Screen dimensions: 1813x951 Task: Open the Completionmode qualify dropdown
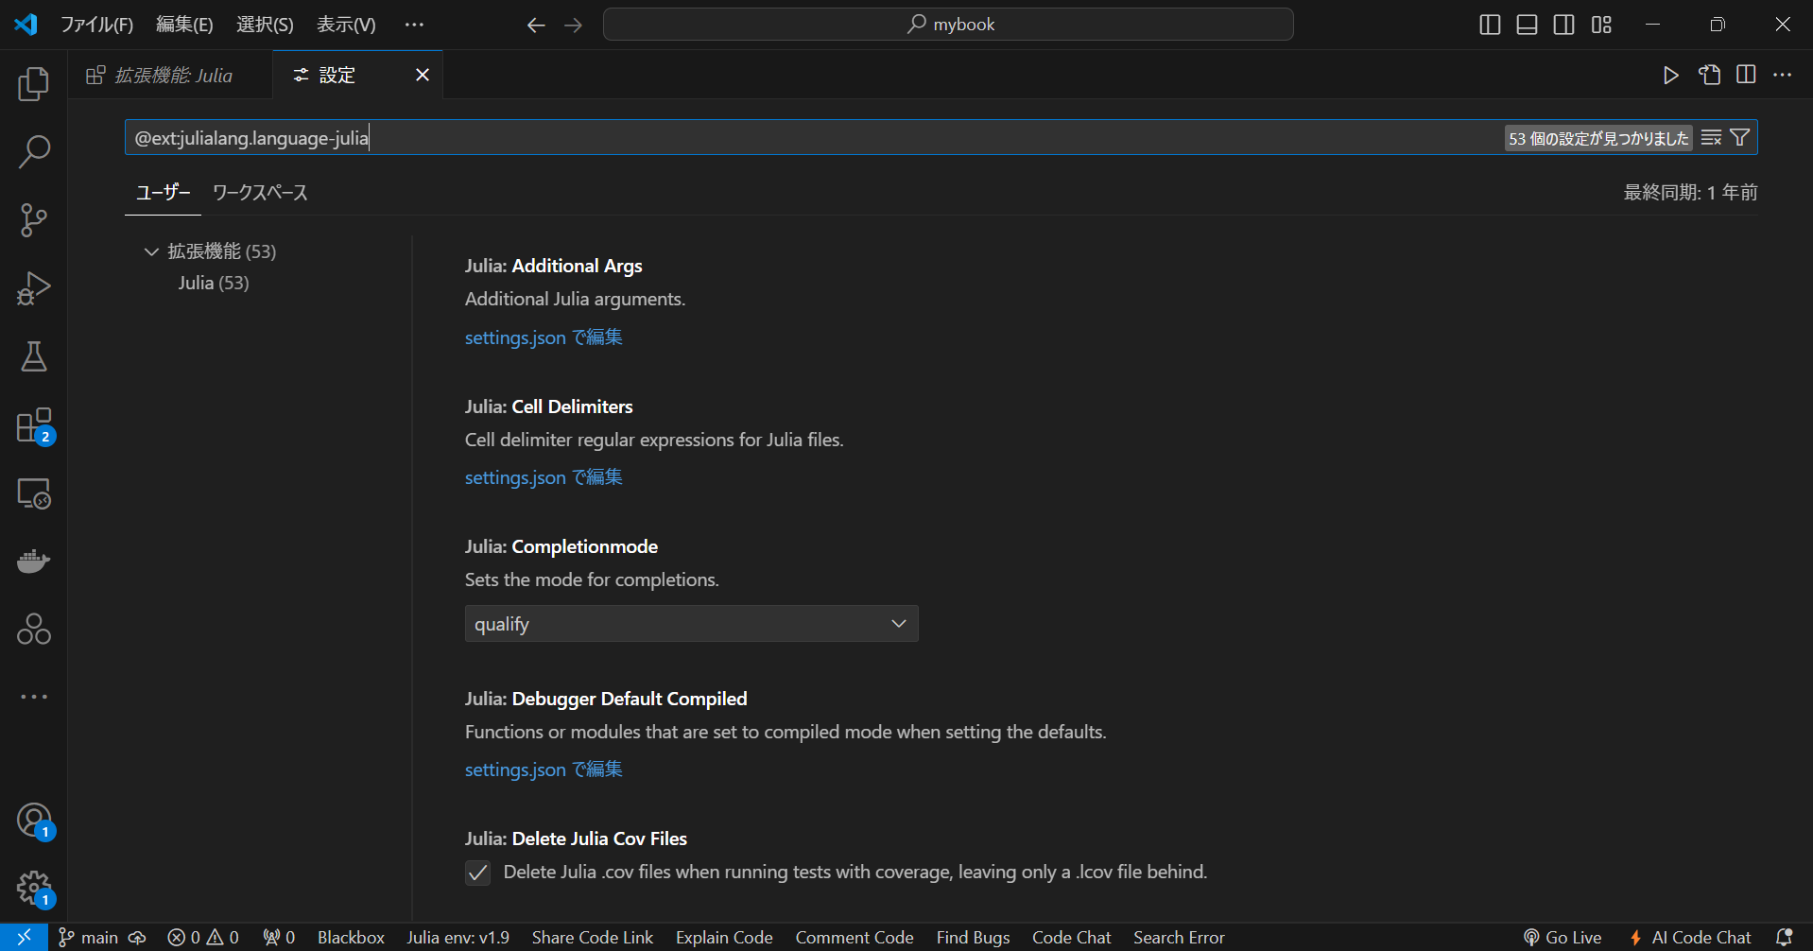coord(691,623)
